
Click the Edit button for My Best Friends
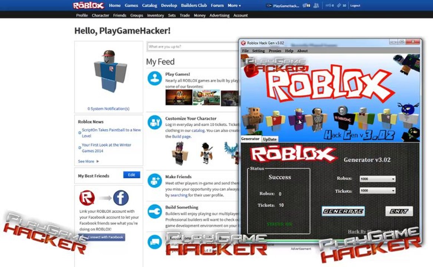[132, 175]
